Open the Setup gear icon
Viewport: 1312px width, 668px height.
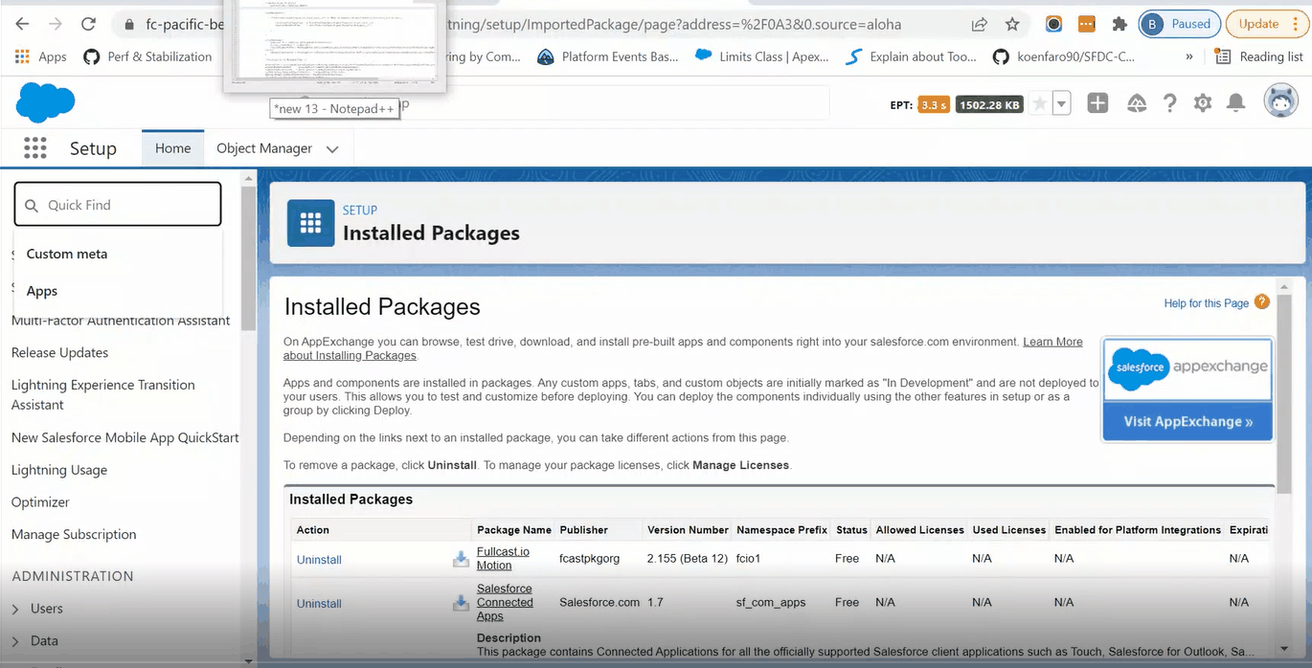(x=1203, y=103)
